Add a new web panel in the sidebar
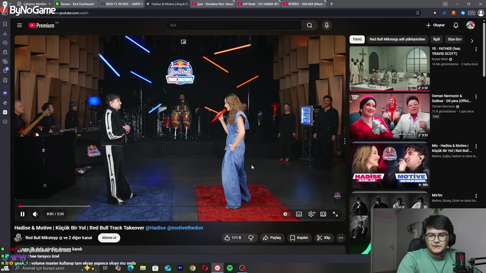The height and width of the screenshot is (273, 486). [5, 122]
